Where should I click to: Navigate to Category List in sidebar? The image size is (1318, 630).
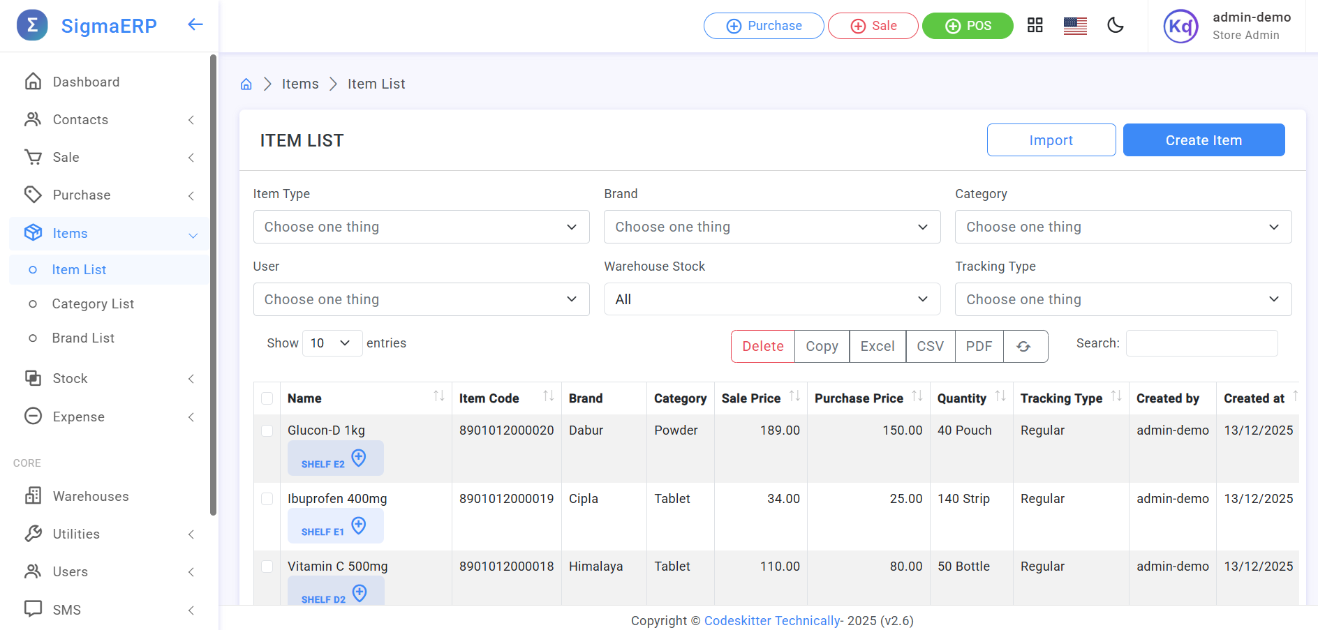point(92,303)
